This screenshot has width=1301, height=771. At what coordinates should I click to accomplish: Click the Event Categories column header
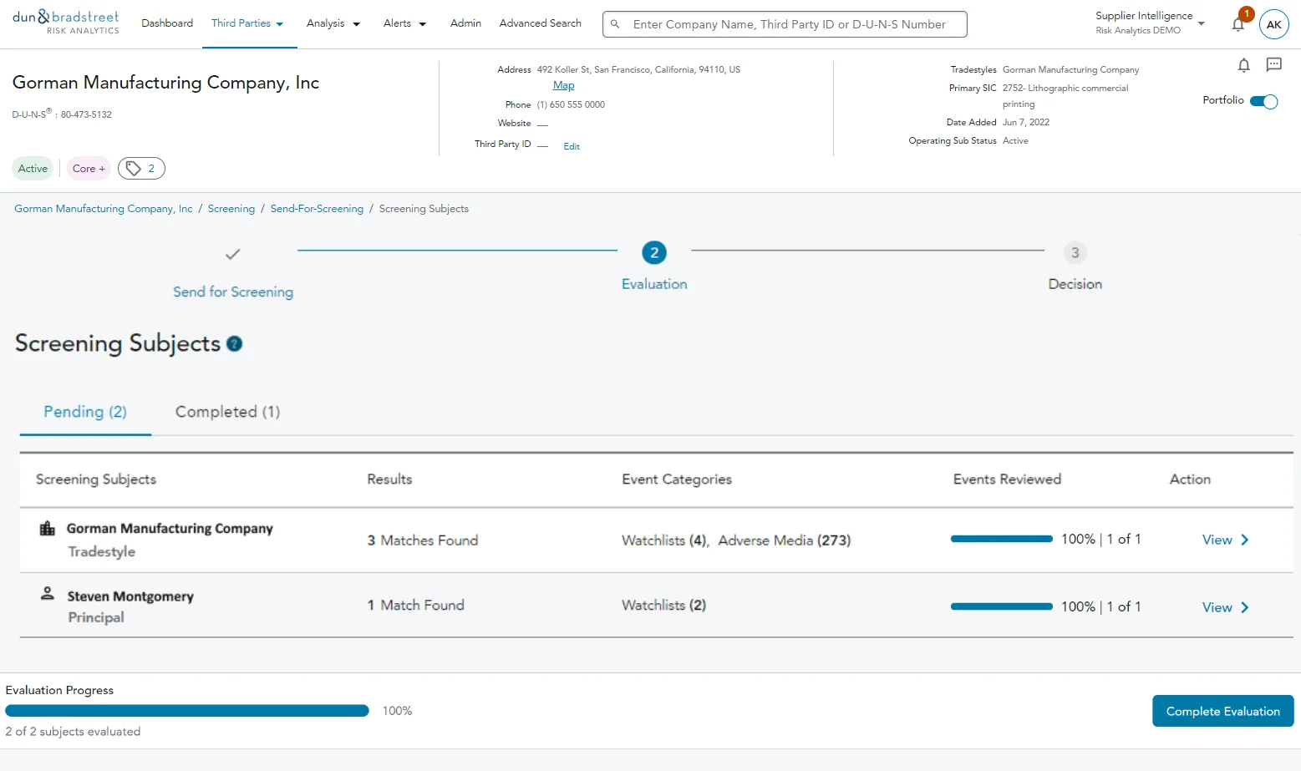click(x=677, y=479)
